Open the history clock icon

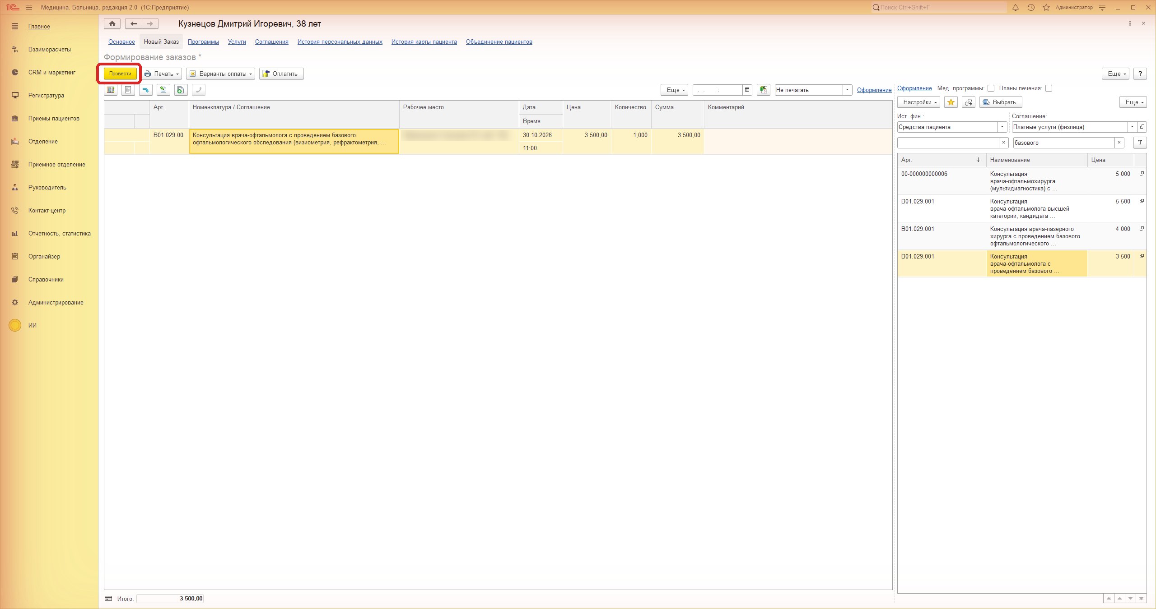[x=1031, y=7]
